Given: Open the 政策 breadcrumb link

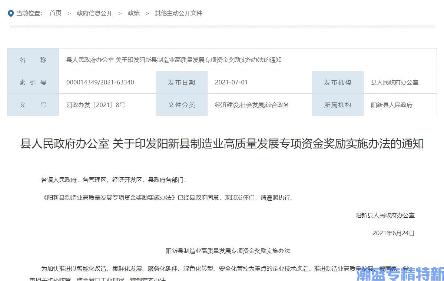Looking at the screenshot, I should [134, 13].
